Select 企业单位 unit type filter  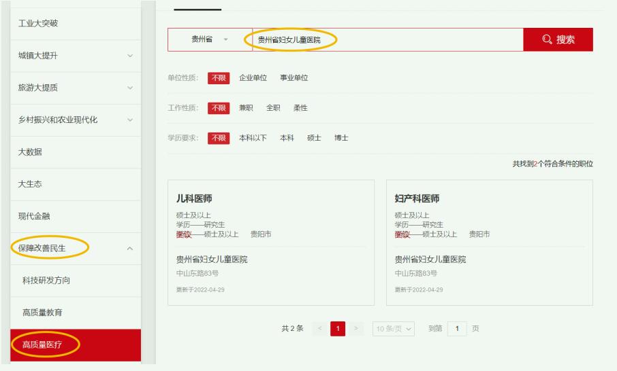253,78
